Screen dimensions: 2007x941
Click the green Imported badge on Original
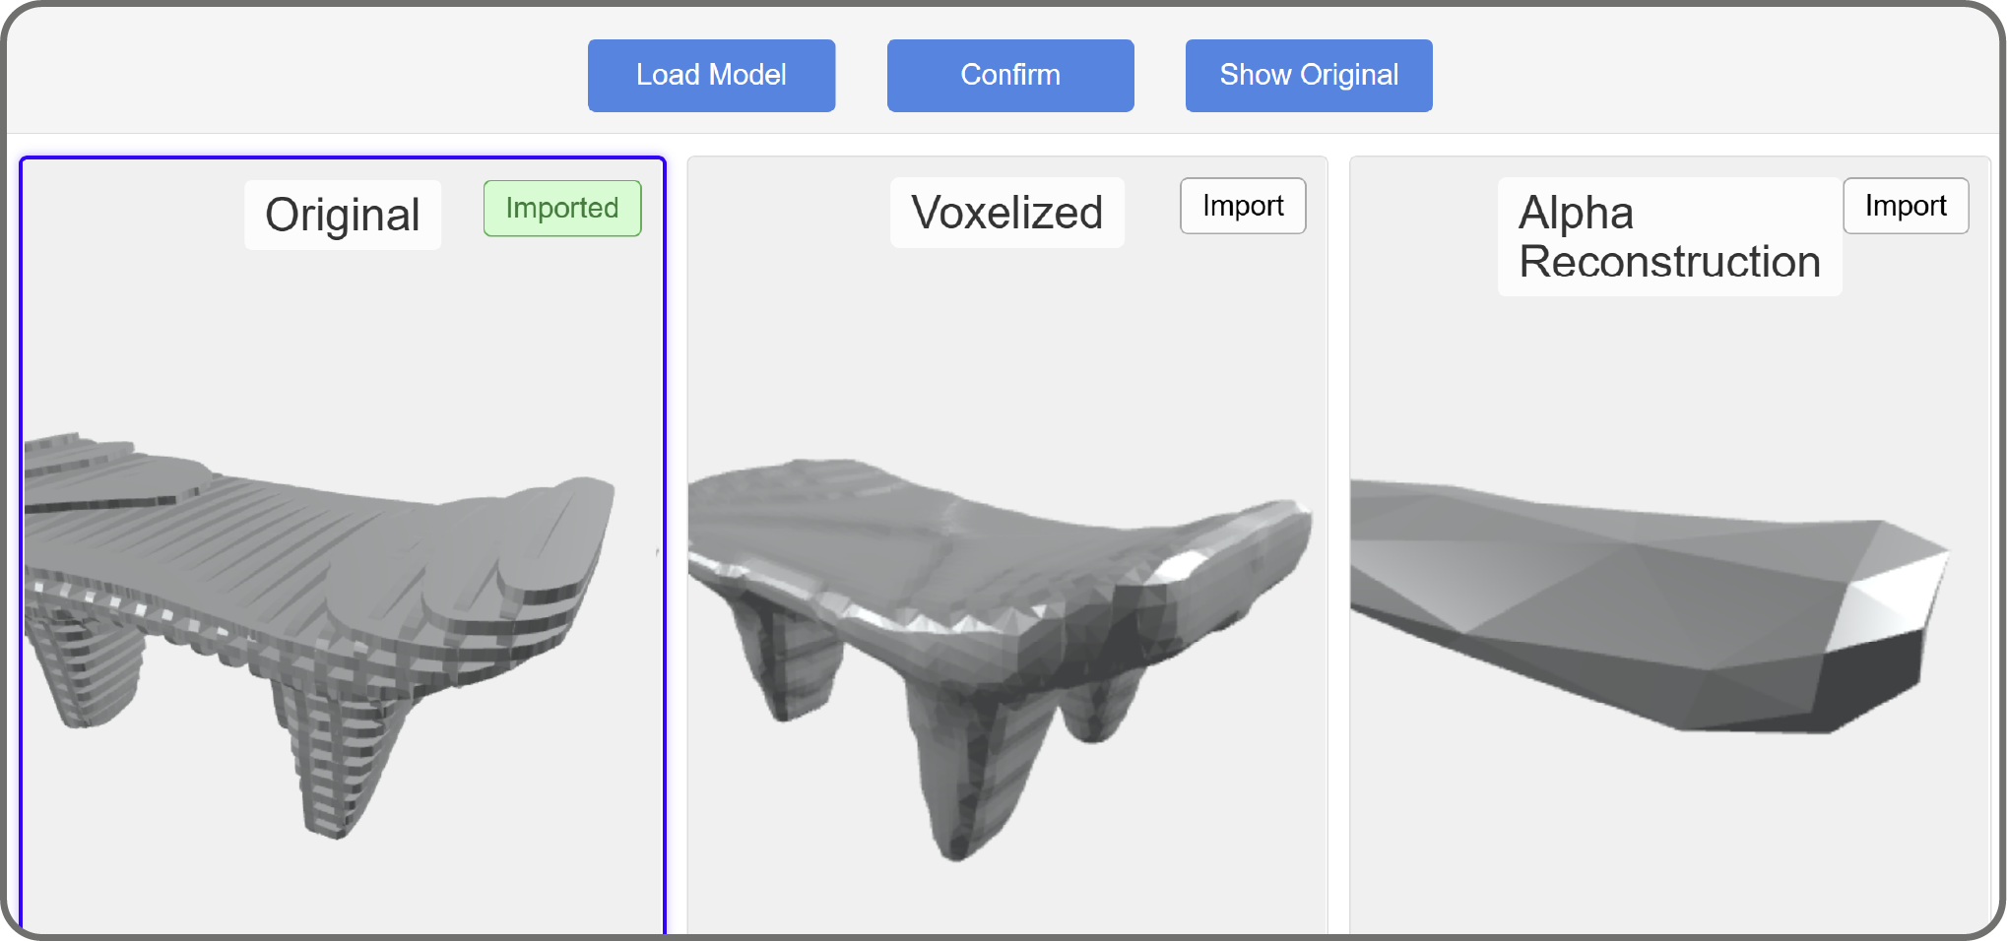pyautogui.click(x=562, y=208)
